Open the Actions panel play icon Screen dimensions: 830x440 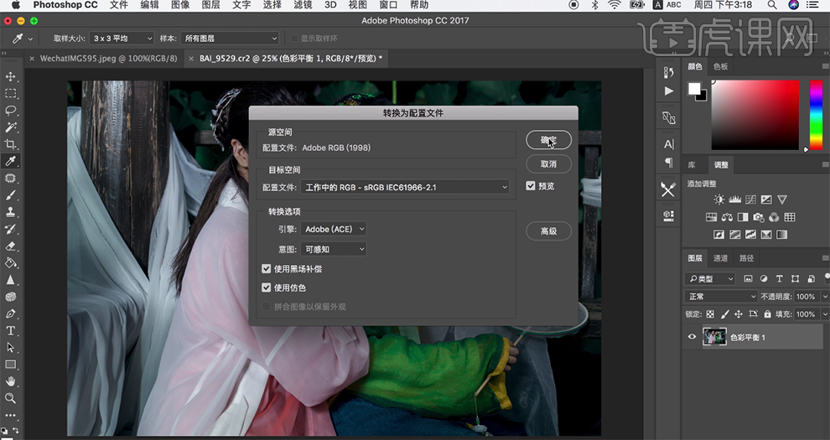[668, 91]
